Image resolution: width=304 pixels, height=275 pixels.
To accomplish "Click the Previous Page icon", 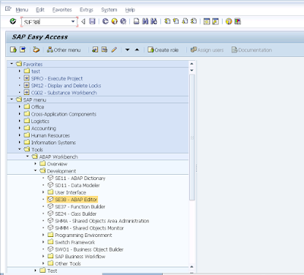I will pyautogui.click(x=176, y=21).
